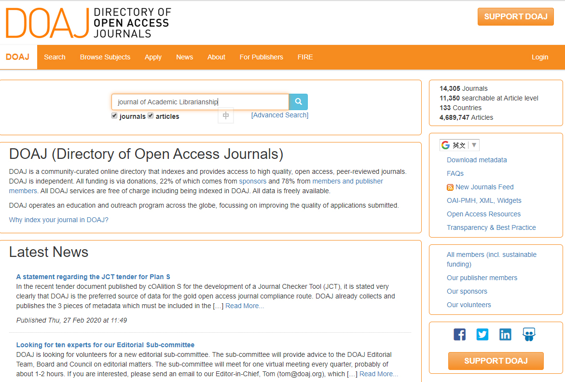Click the 14,305 Journals statistic
This screenshot has width=565, height=382.
pyautogui.click(x=463, y=88)
